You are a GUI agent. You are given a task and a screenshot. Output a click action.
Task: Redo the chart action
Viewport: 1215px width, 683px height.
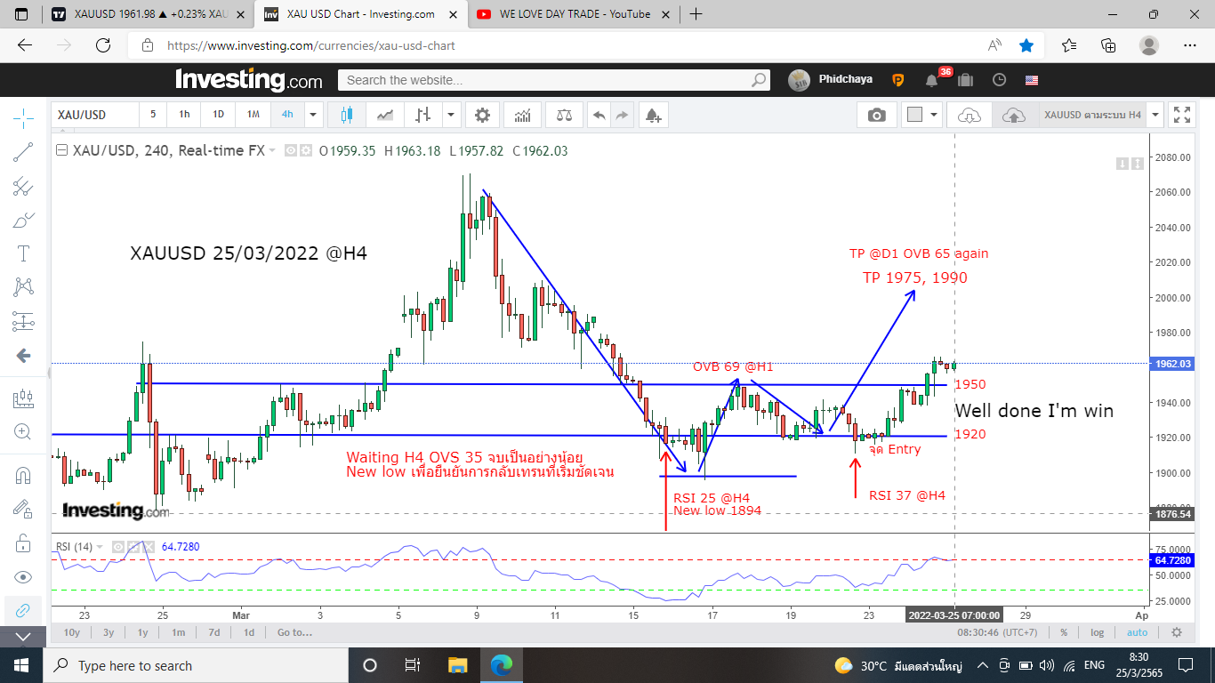622,115
